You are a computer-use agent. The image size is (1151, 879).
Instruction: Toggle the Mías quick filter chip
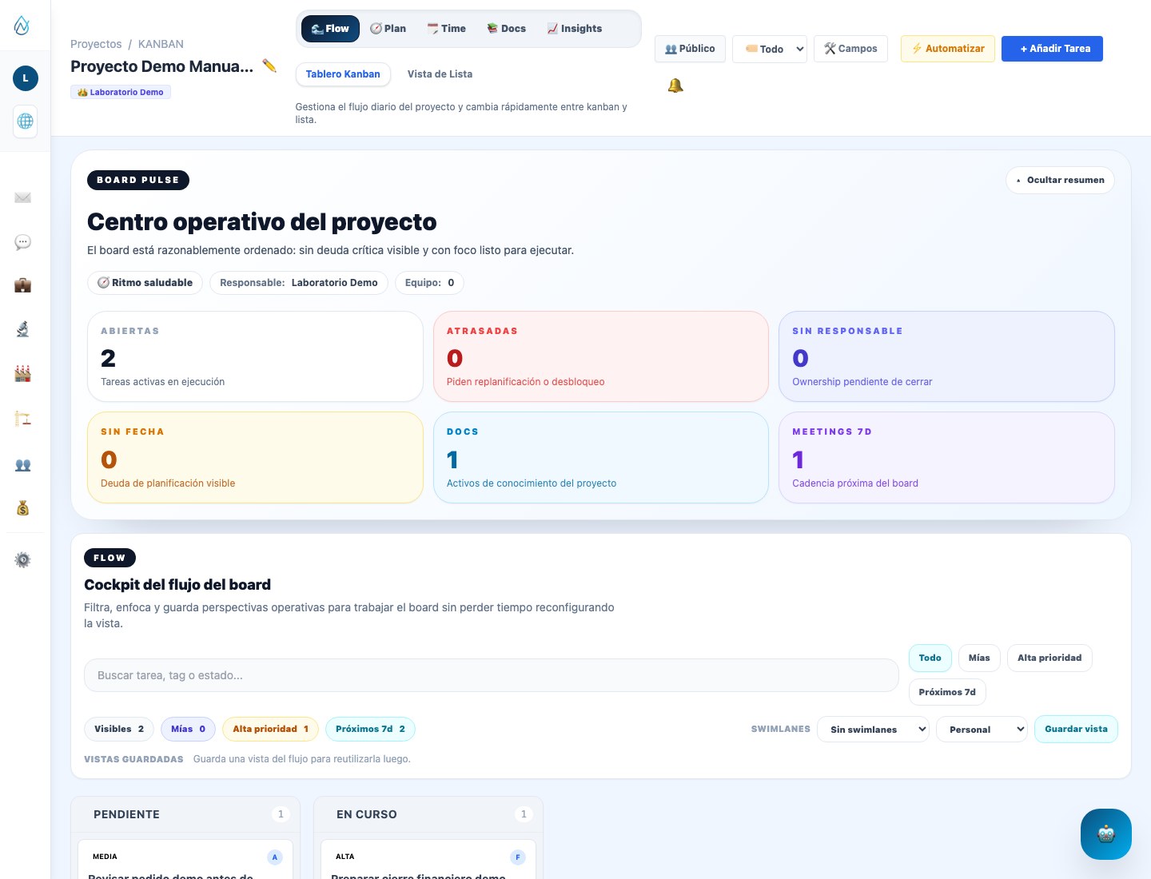point(979,658)
